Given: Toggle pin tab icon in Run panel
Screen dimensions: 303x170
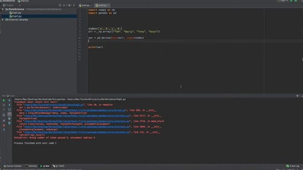Looking at the screenshot, I should click(4, 121).
